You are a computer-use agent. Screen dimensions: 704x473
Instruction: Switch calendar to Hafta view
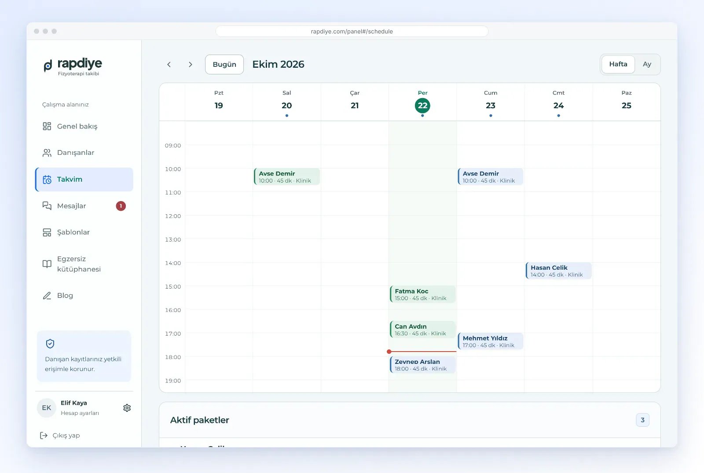pos(618,64)
